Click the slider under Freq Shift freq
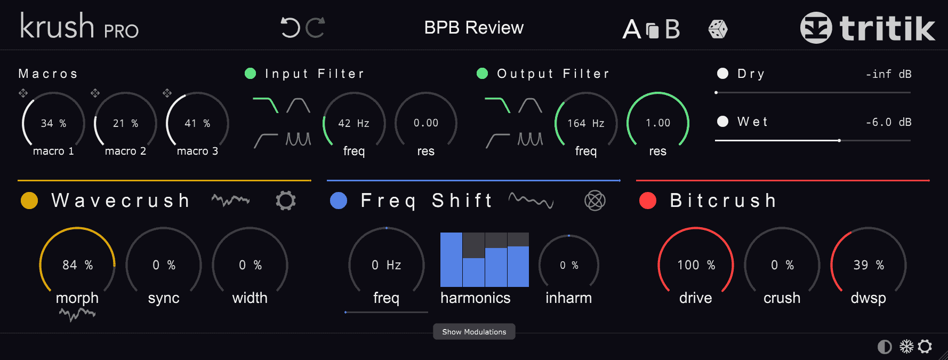The width and height of the screenshot is (948, 360). pos(386,312)
